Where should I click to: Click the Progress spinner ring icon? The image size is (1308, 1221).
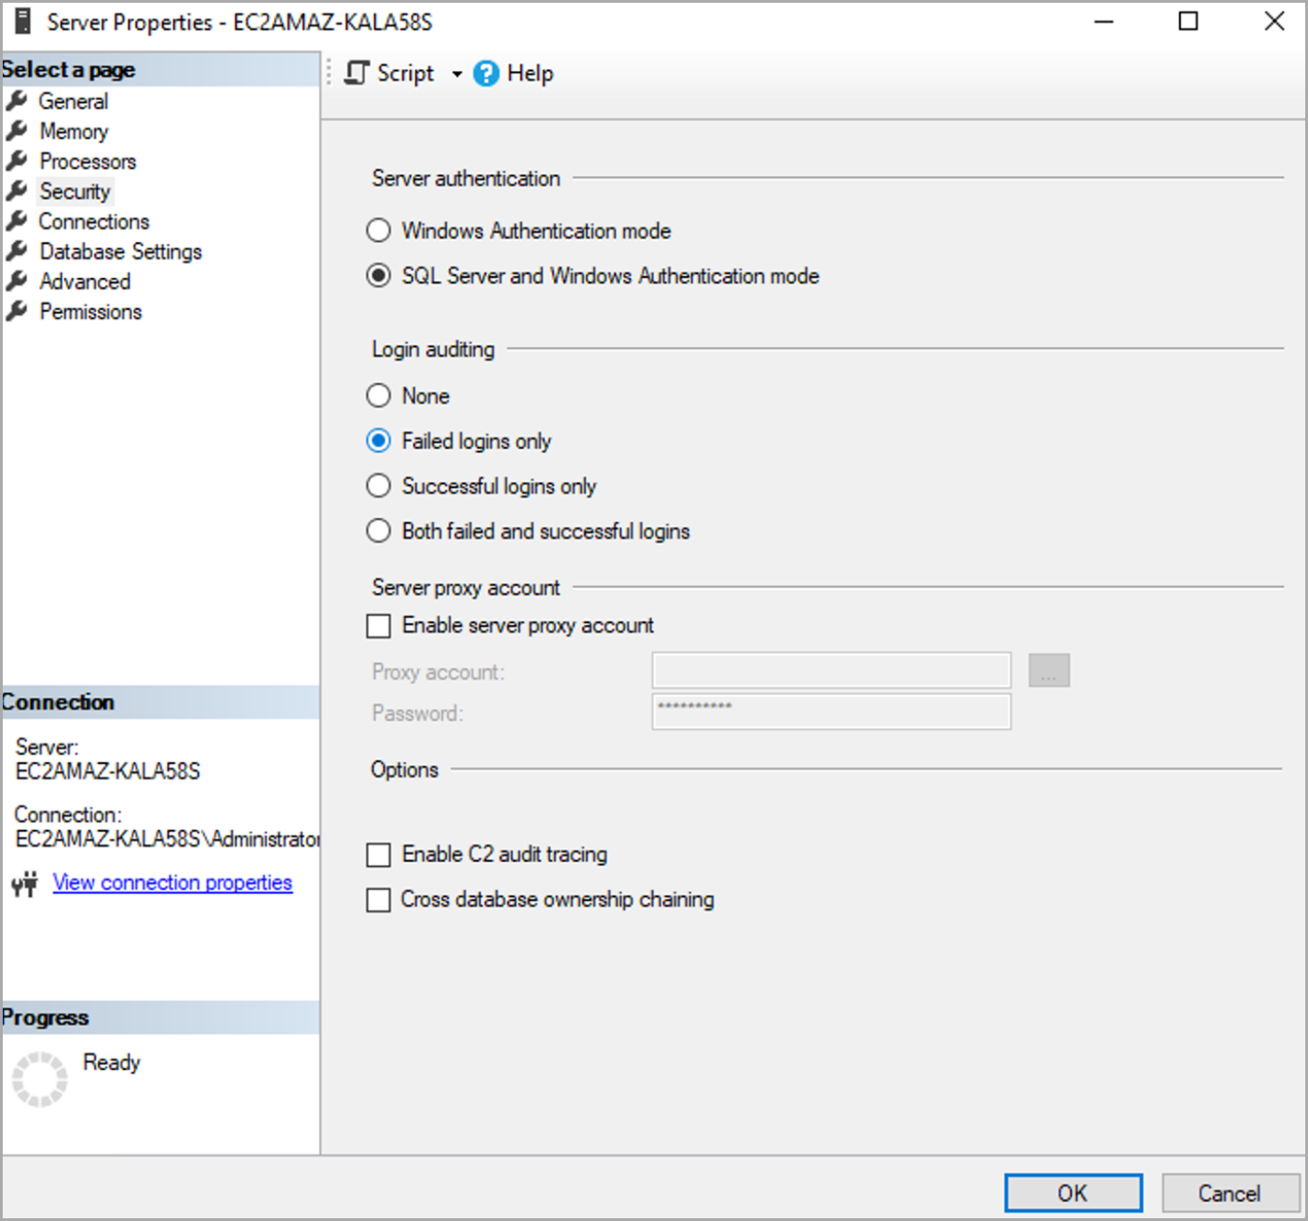pos(39,1079)
